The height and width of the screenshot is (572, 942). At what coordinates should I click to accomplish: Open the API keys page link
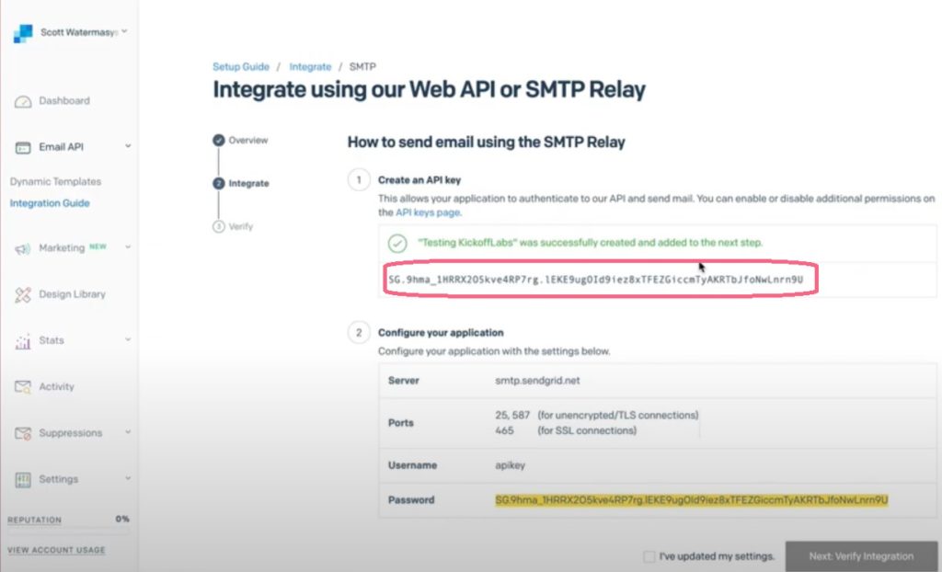pos(428,212)
